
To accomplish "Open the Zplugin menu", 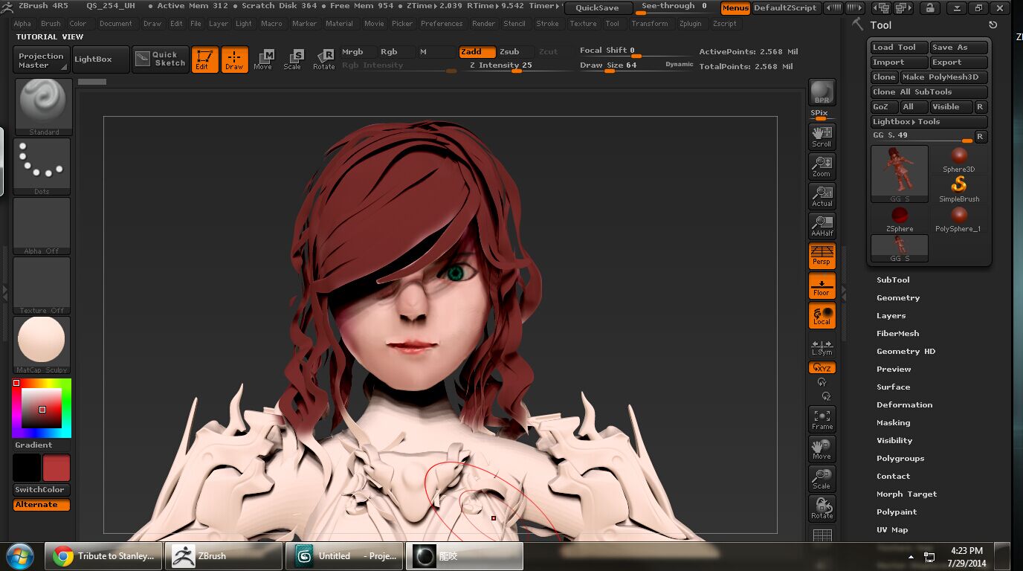I will [690, 24].
